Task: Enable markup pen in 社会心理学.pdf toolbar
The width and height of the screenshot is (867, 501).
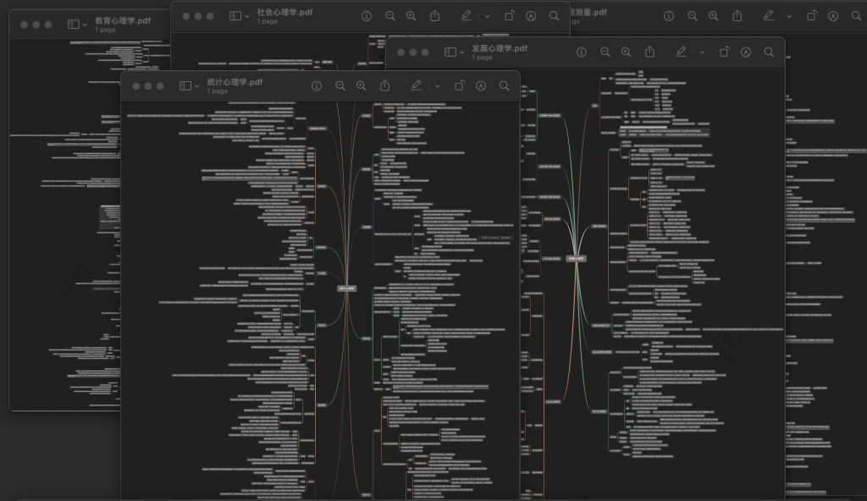Action: (x=466, y=16)
